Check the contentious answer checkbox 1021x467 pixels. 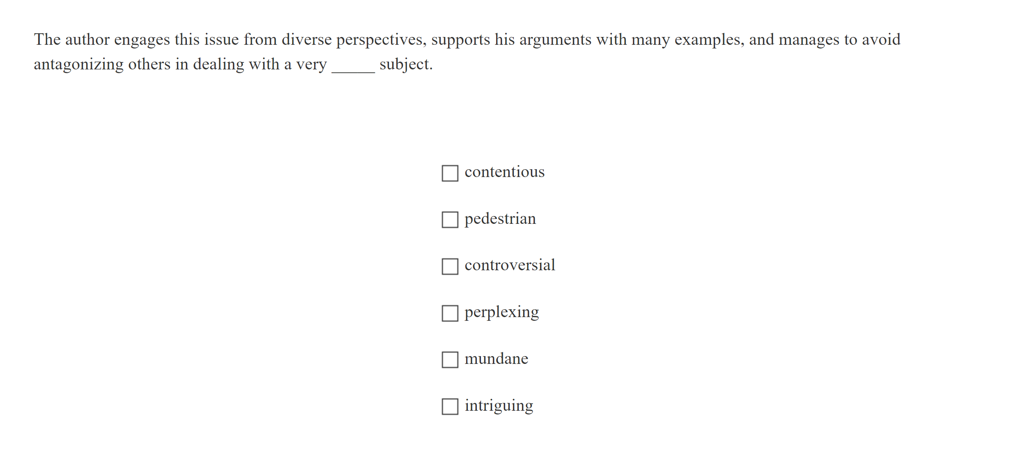coord(450,173)
